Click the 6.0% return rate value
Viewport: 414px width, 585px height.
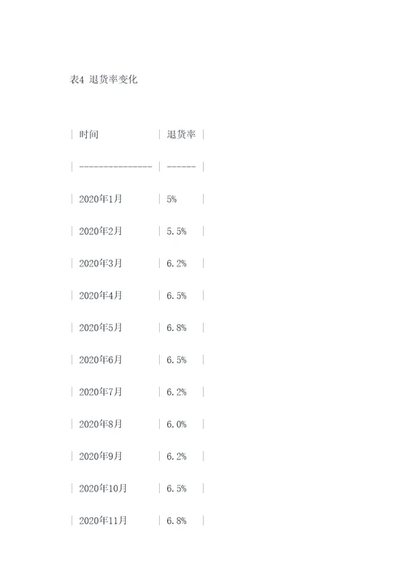(x=176, y=424)
